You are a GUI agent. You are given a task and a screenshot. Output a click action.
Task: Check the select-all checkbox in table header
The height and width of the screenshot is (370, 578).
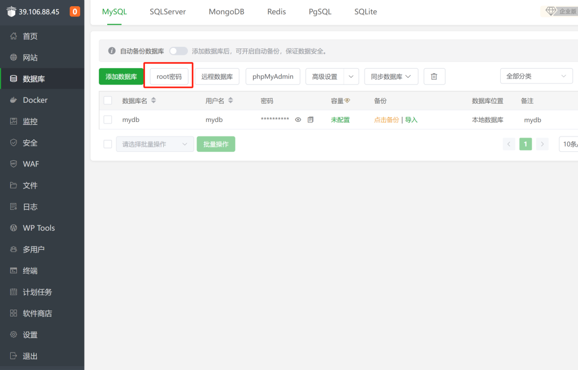(x=108, y=100)
